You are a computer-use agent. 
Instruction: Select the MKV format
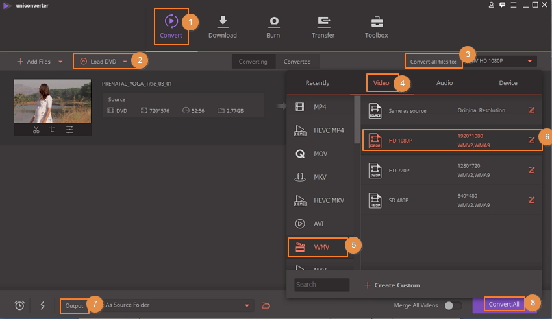click(320, 177)
